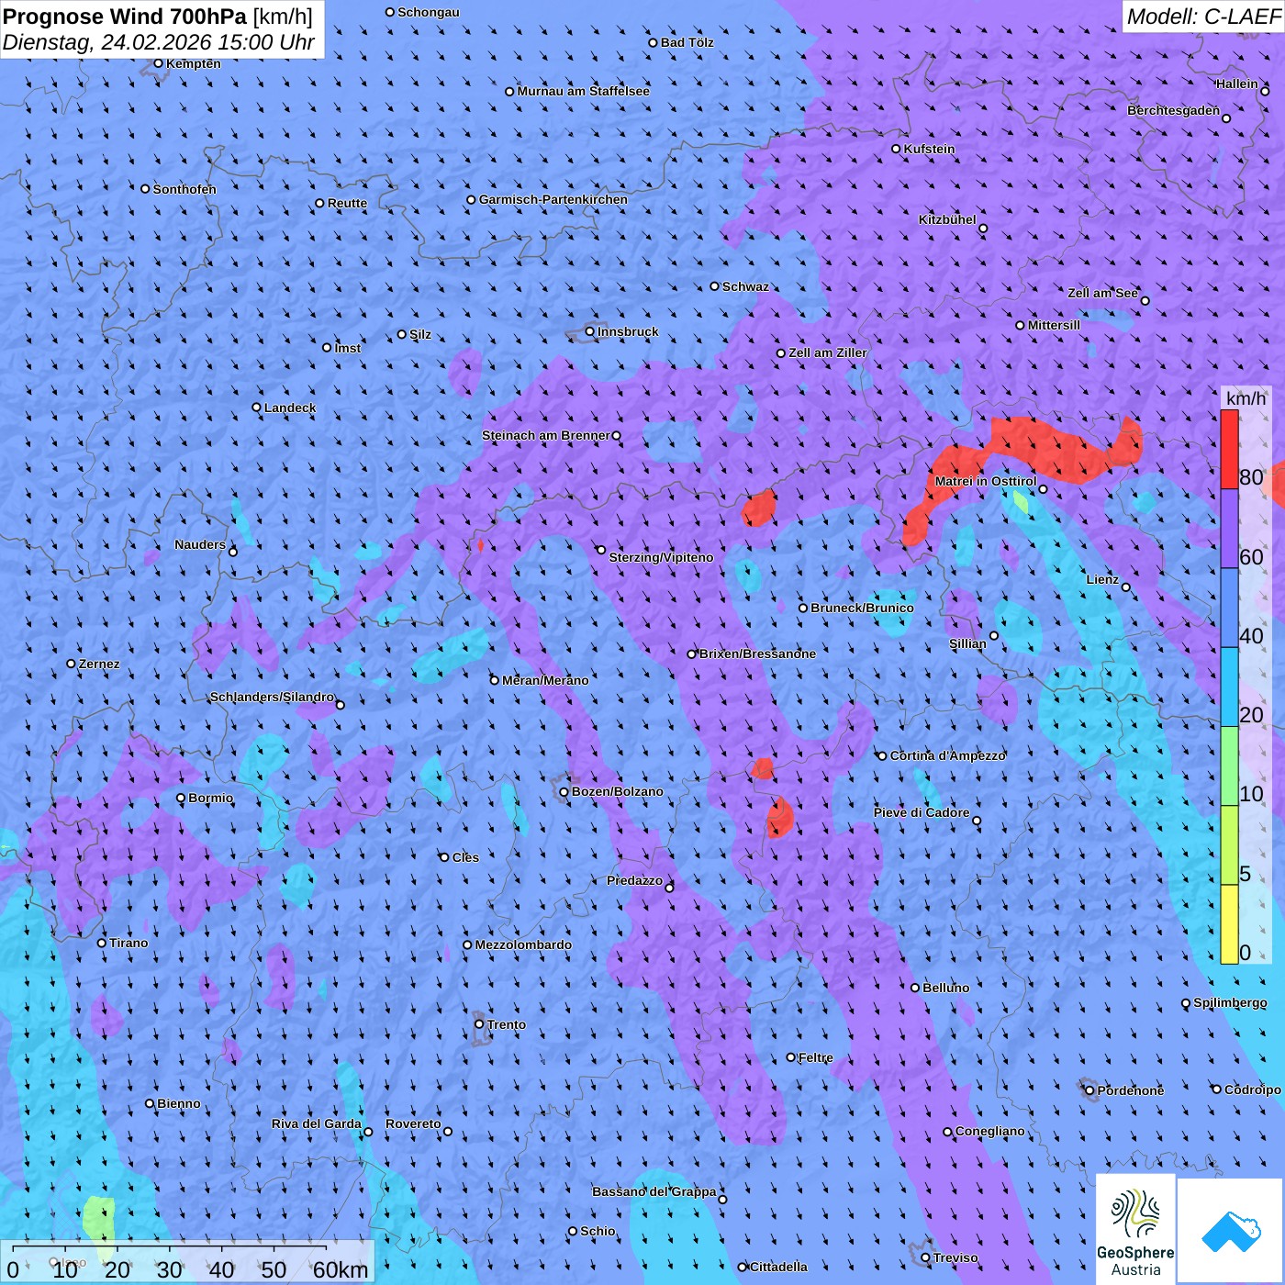Click the green 10 km/h legend swatch
This screenshot has height=1285, width=1285.
[1229, 766]
